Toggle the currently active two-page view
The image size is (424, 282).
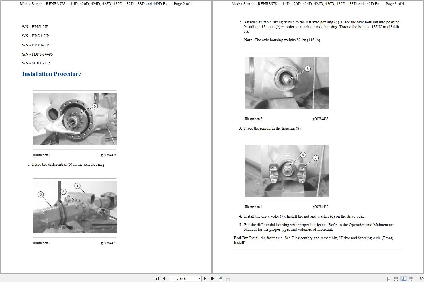click(404, 278)
